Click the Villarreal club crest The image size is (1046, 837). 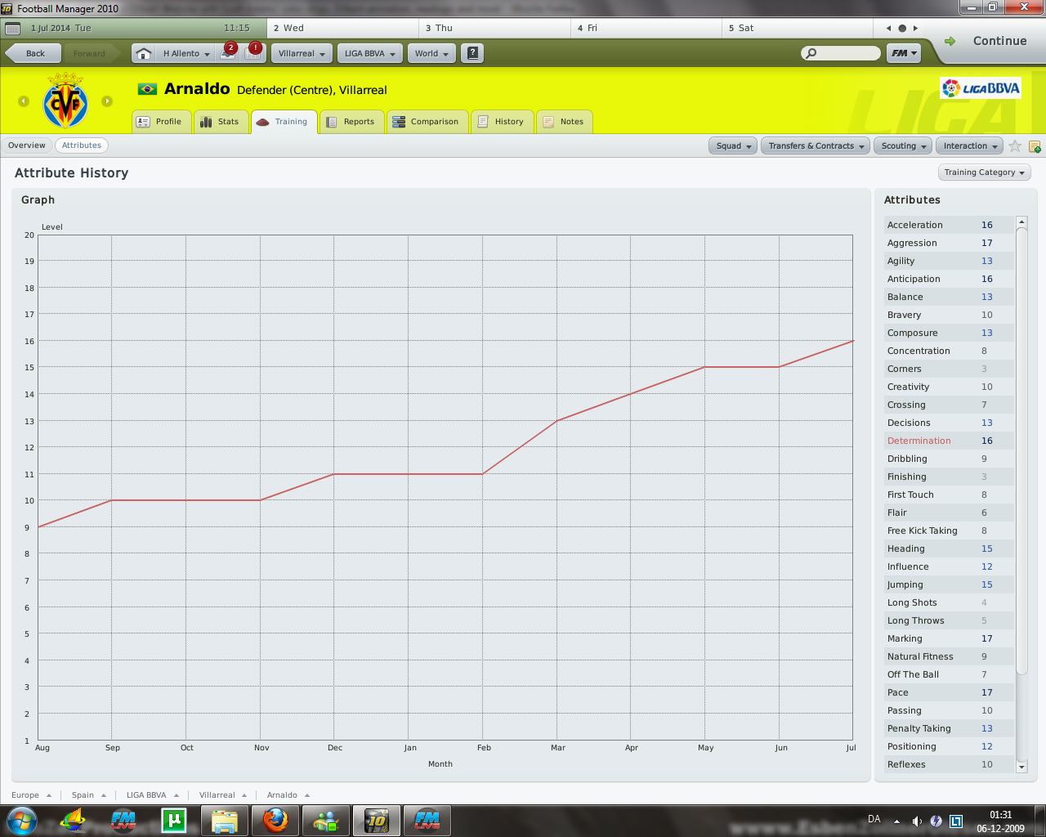coord(65,101)
